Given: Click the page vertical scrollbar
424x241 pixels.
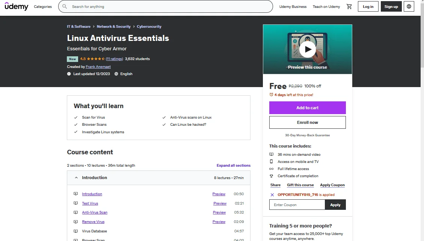Looking at the screenshot, I should tap(422, 35).
